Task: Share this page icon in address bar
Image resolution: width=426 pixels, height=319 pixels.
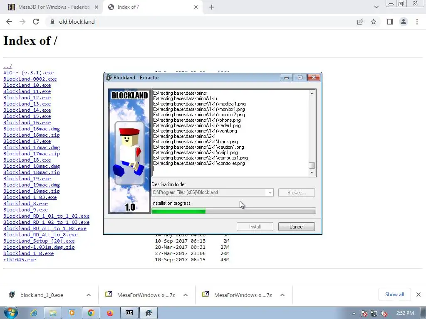Action: pyautogui.click(x=360, y=22)
